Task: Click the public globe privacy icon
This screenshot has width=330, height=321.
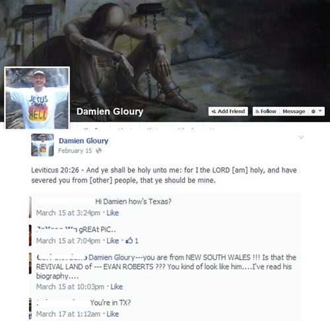Action: [x=98, y=151]
